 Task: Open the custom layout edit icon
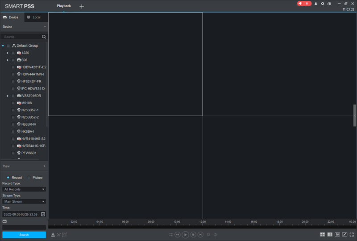[345, 234]
